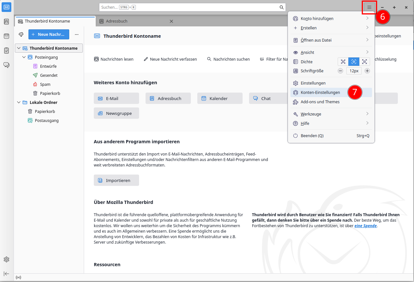Set density to relaxed
The image size is (414, 282).
coord(365,62)
